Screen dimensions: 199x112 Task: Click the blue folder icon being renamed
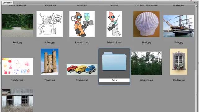click(114, 61)
